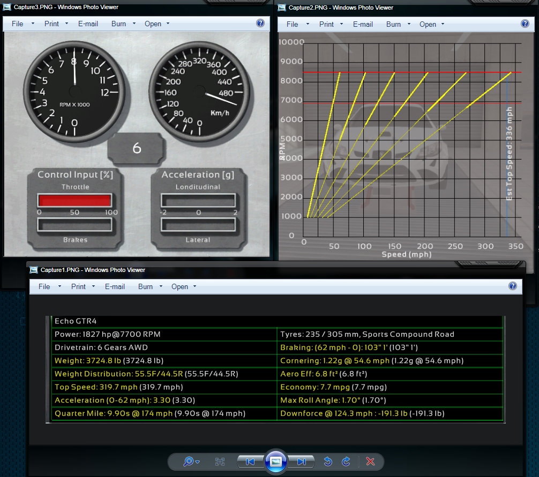The width and height of the screenshot is (539, 477).
Task: Click E-mail in Capture3 window
Action: pyautogui.click(x=88, y=24)
